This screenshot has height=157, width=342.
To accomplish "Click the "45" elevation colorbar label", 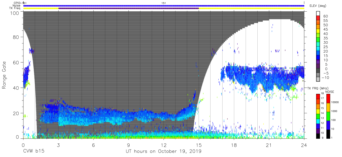I will click(326, 30).
